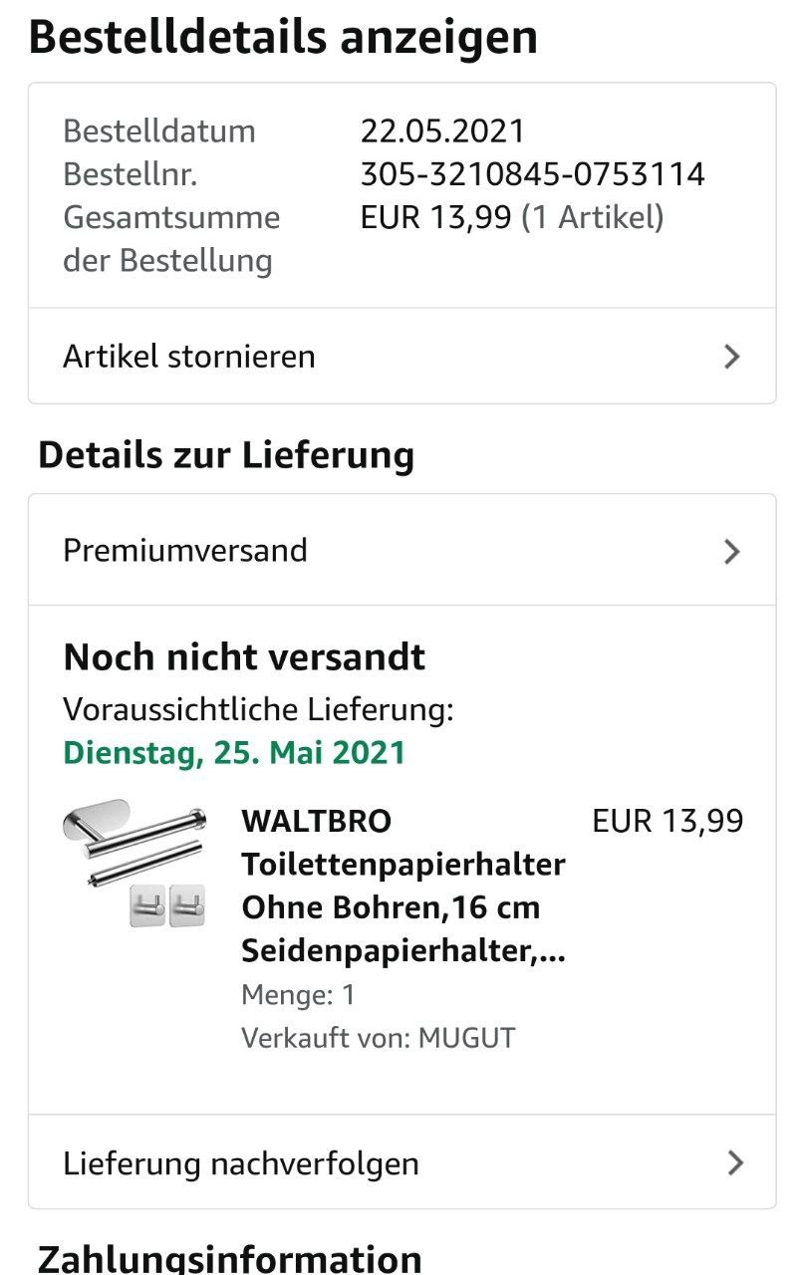Tap the Noch nicht versandt status heading
Screen dimensions: 803x1275
(x=244, y=656)
